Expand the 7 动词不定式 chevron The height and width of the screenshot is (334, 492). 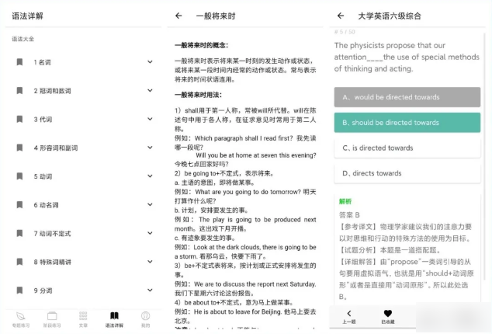pyautogui.click(x=150, y=233)
